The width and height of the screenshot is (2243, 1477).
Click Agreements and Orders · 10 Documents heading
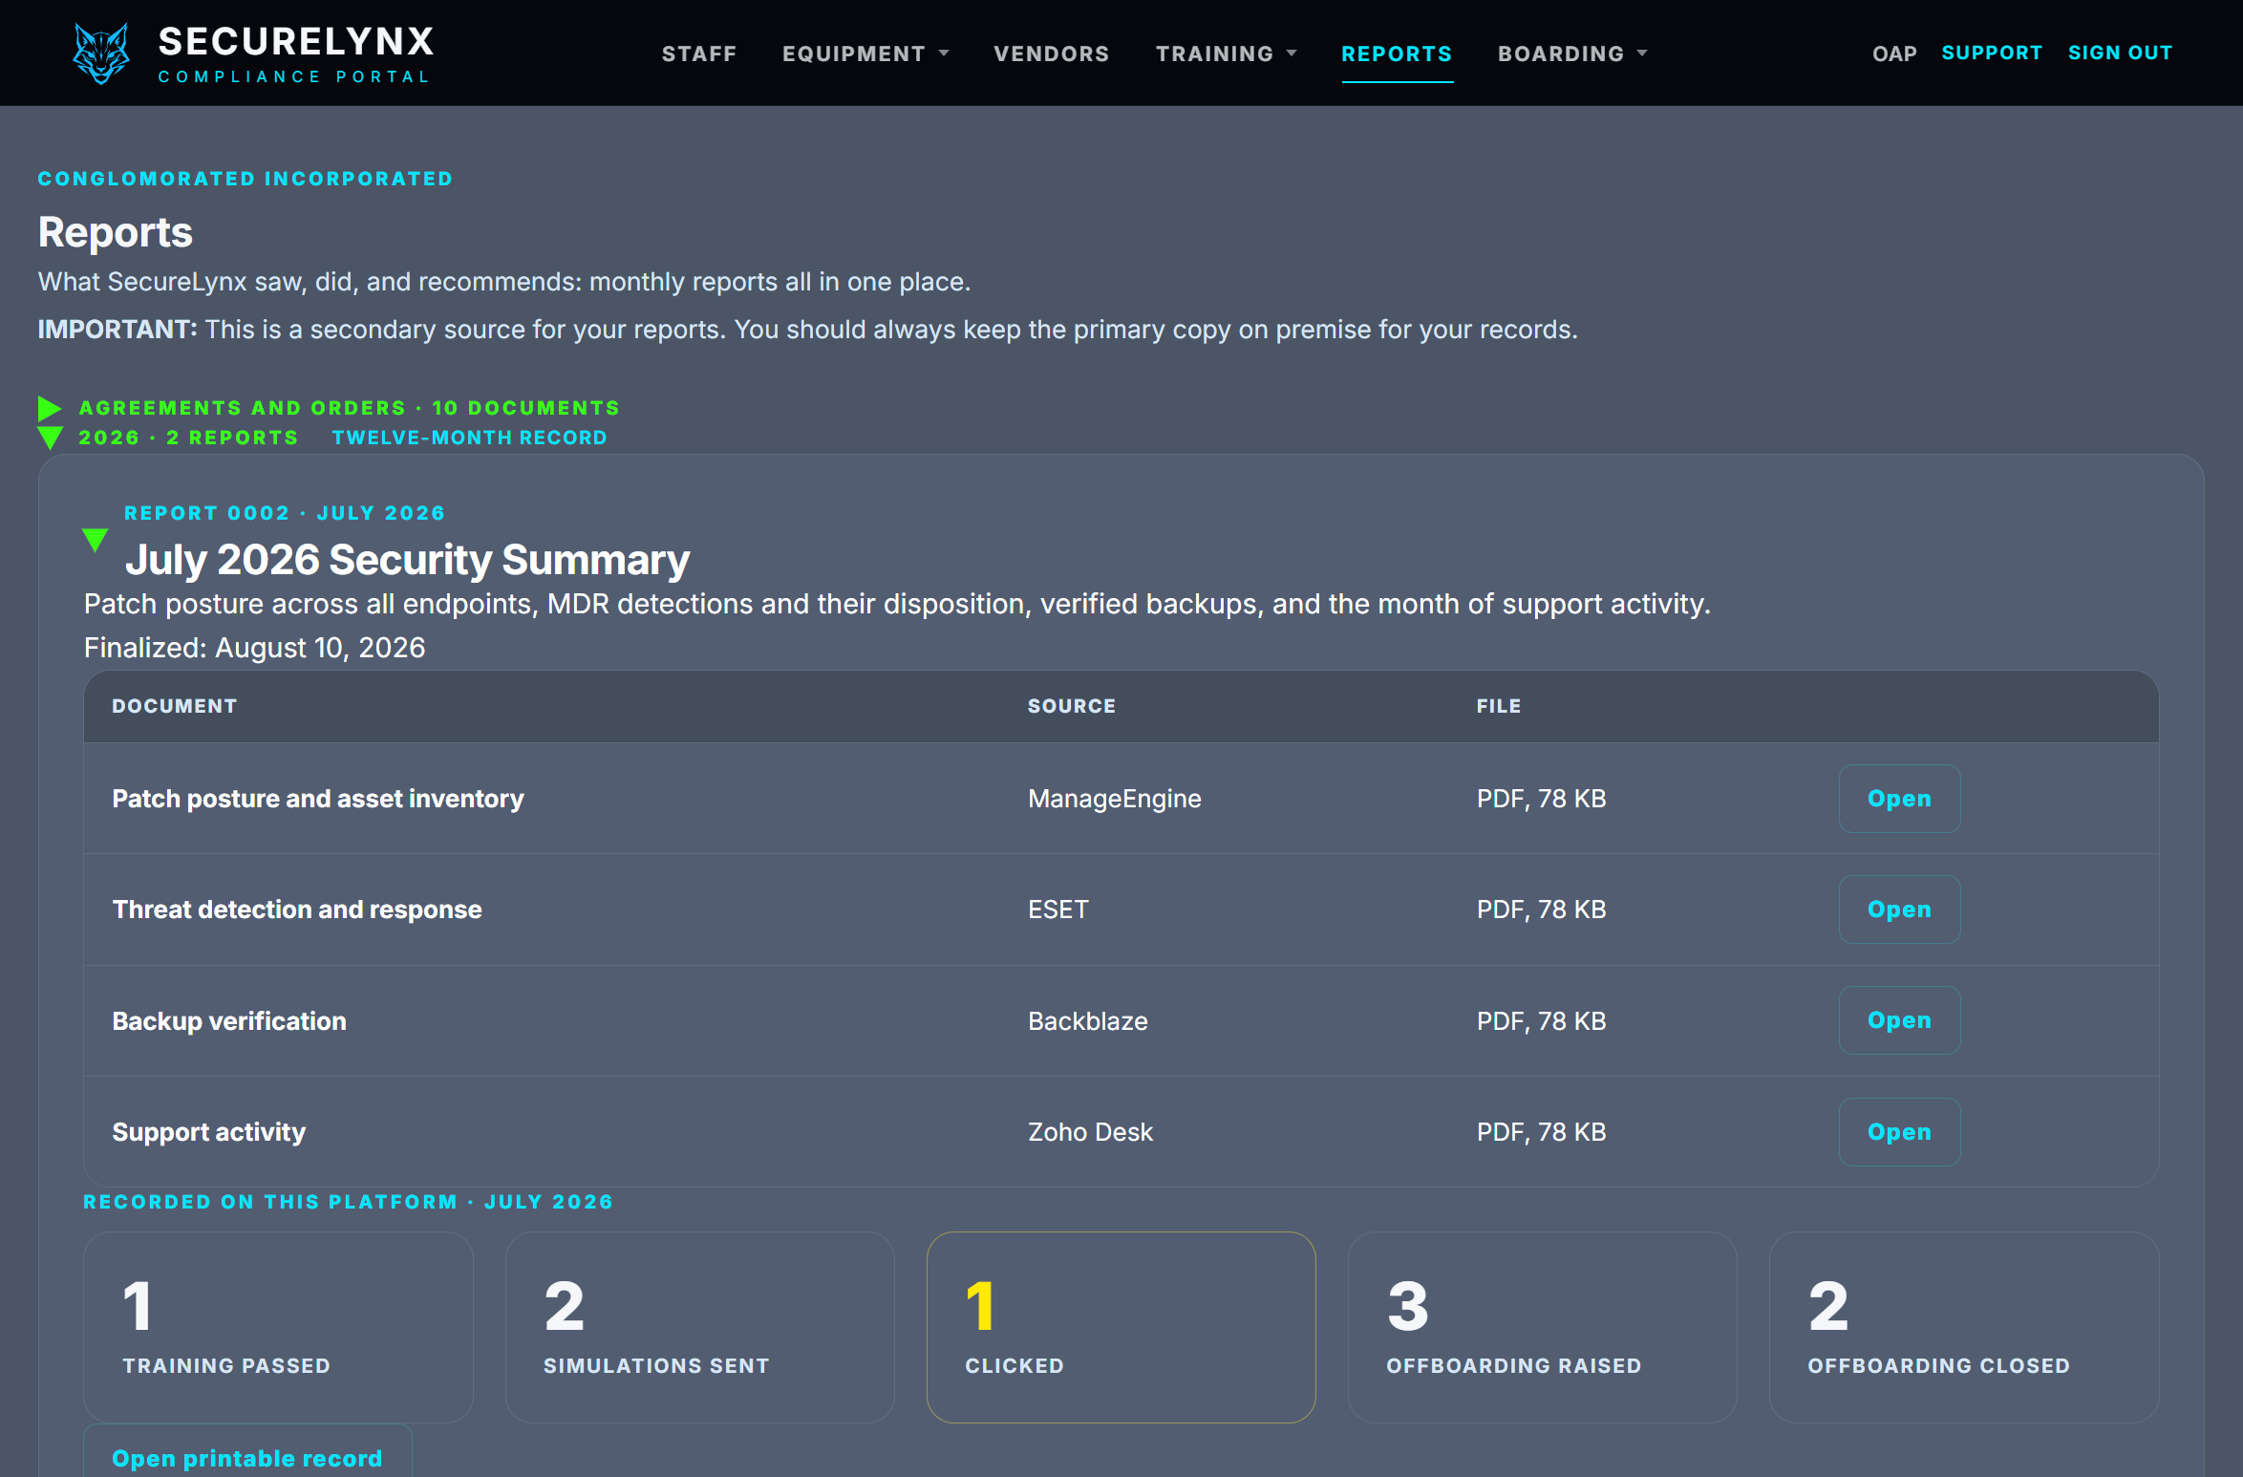(x=349, y=408)
